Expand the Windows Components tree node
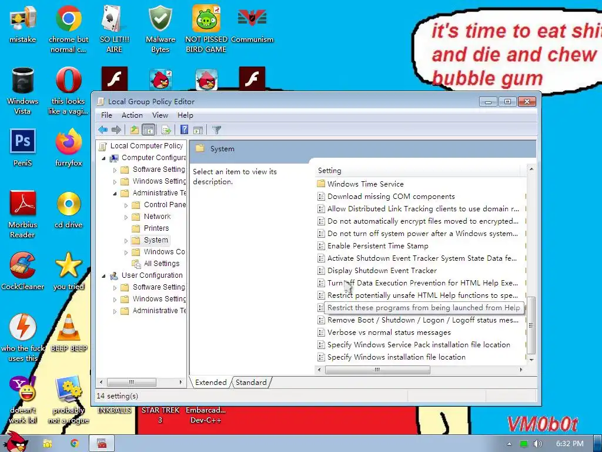The height and width of the screenshot is (452, 602). 126,252
